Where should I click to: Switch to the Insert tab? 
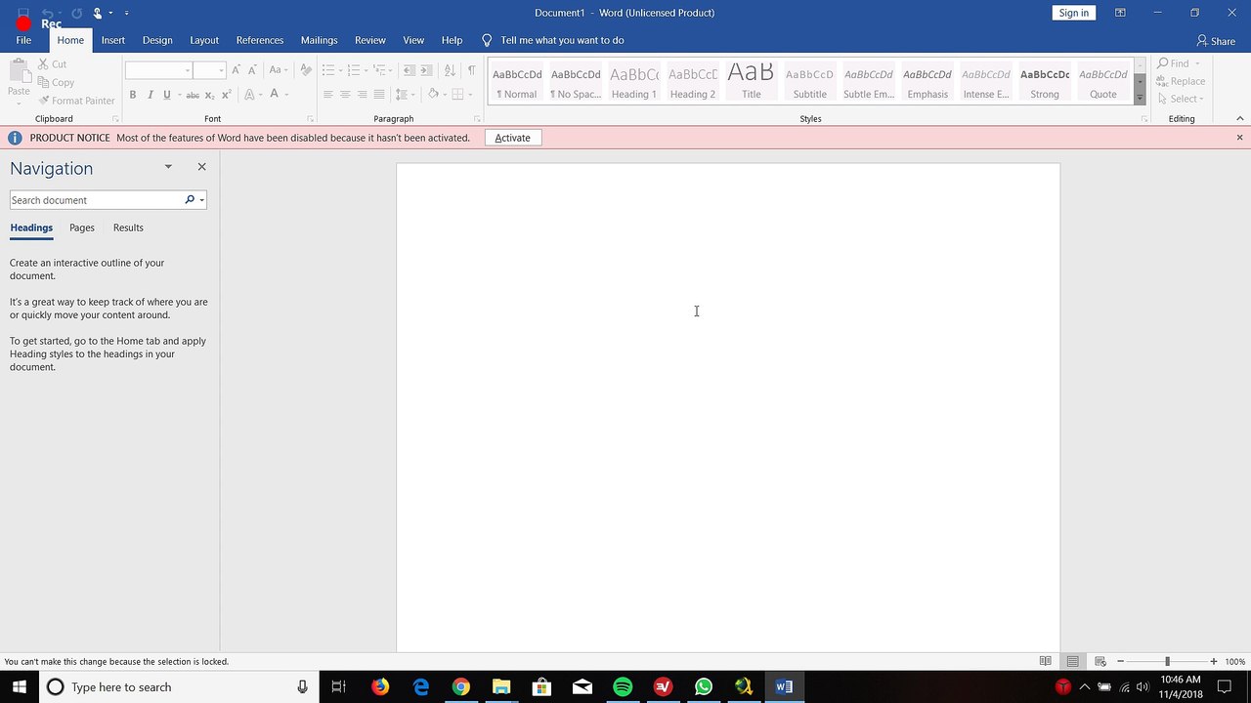pos(113,40)
